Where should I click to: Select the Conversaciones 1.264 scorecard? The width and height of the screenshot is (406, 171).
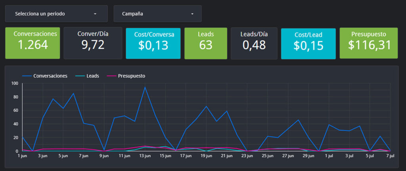tap(33, 43)
